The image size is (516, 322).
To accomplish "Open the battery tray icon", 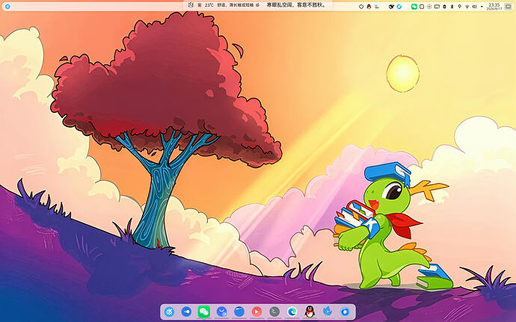I will 444,7.
